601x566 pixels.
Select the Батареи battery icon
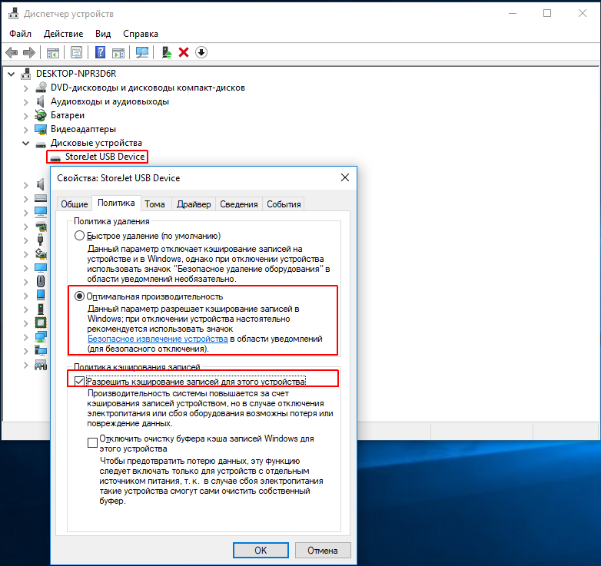40,115
